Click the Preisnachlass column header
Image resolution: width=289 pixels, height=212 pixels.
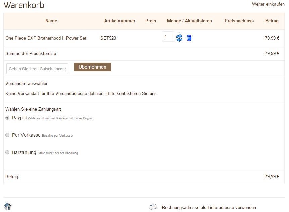239,21
